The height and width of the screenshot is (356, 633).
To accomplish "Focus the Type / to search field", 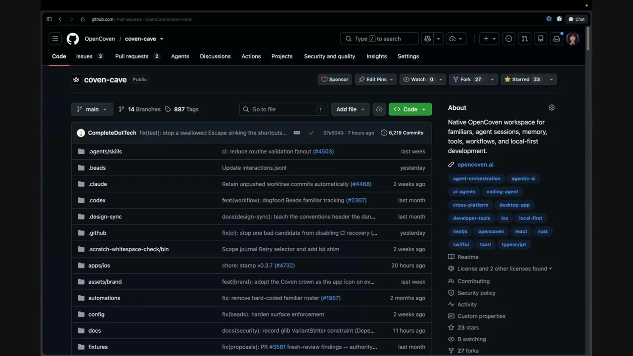I will tap(379, 39).
